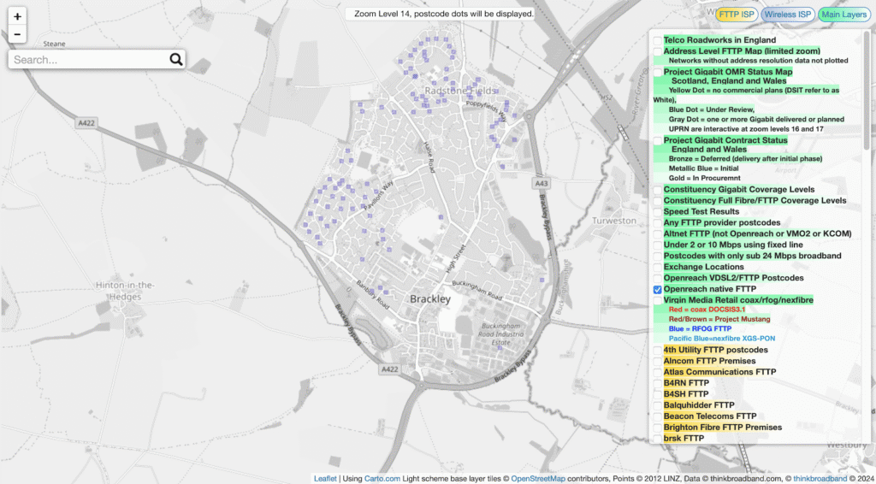The image size is (876, 484).
Task: Enable the Telco Roadworks in England layer
Action: point(657,40)
